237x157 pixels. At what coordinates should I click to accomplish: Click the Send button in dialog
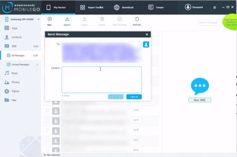click(116, 97)
